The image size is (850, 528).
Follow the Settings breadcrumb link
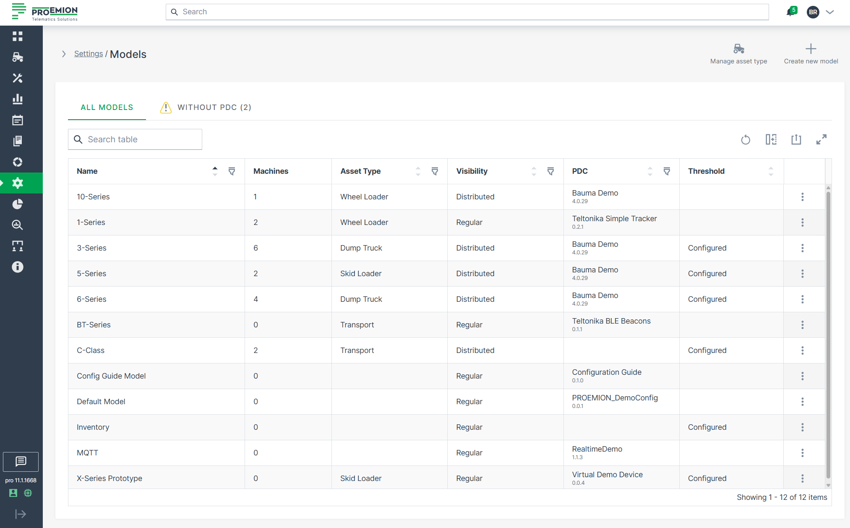tap(88, 54)
